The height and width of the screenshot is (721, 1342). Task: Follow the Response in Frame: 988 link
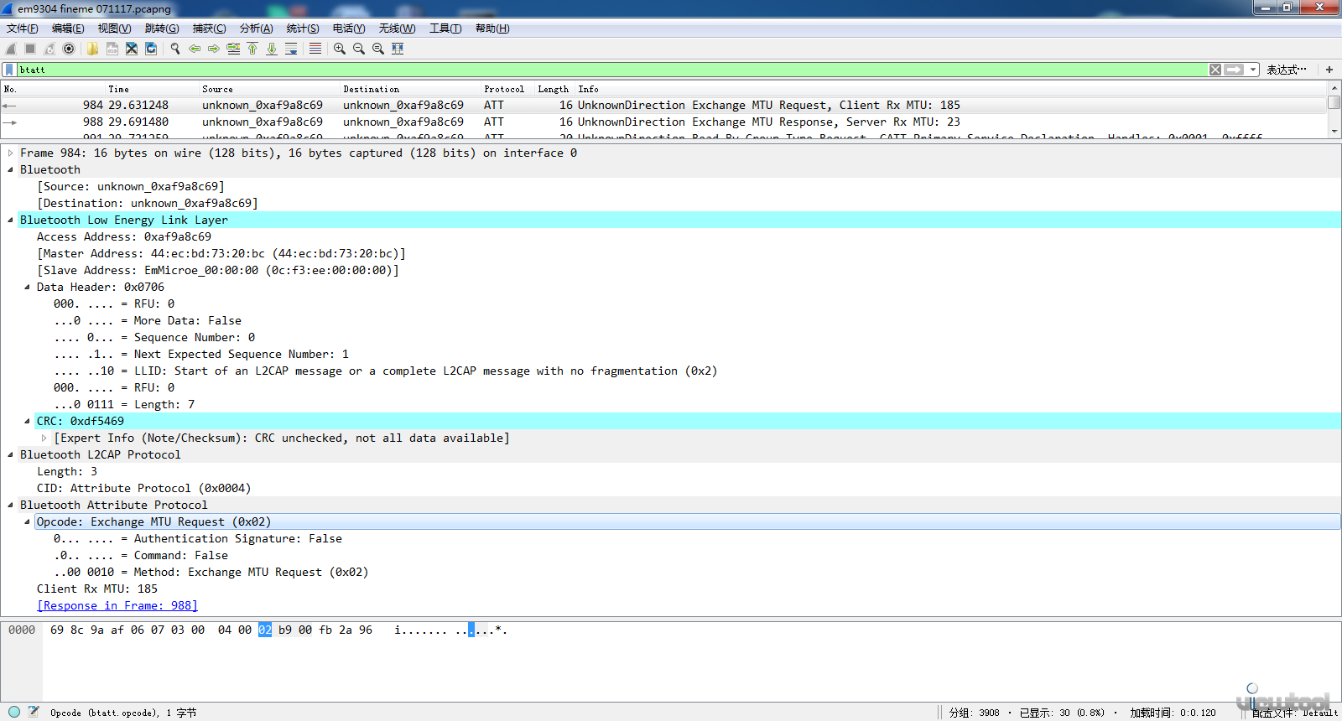[x=117, y=605]
